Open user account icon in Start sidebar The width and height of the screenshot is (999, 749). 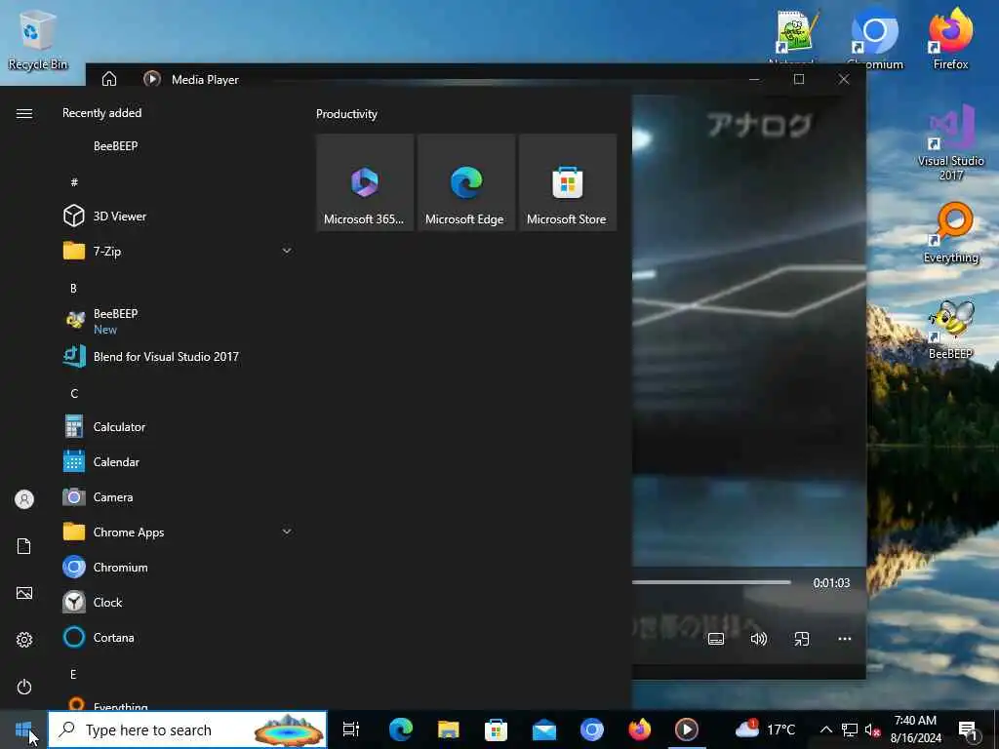coord(24,498)
